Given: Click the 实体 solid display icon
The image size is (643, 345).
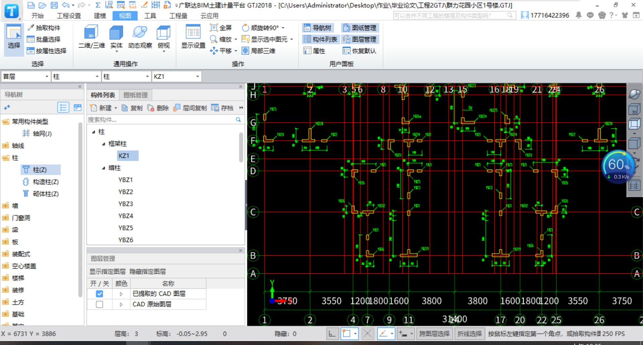Looking at the screenshot, I should 116,37.
